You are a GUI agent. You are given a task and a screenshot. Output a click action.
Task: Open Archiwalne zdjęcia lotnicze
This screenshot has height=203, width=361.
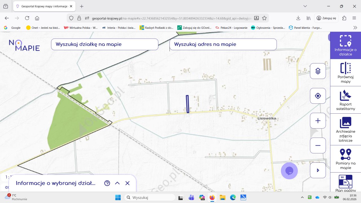345,129
